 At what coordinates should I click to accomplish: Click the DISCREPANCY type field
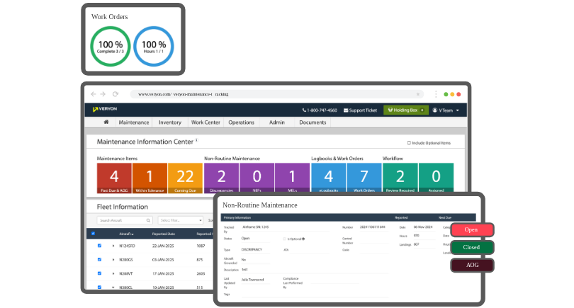tap(256, 250)
